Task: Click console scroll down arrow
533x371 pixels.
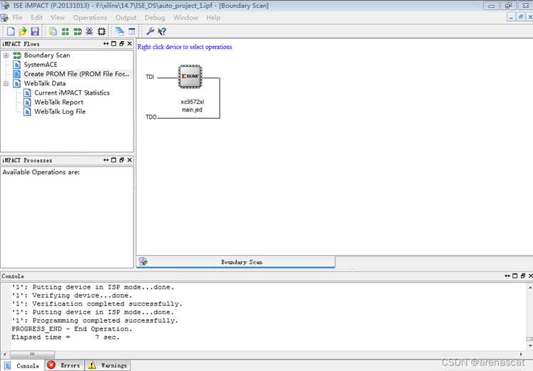Action: point(530,345)
